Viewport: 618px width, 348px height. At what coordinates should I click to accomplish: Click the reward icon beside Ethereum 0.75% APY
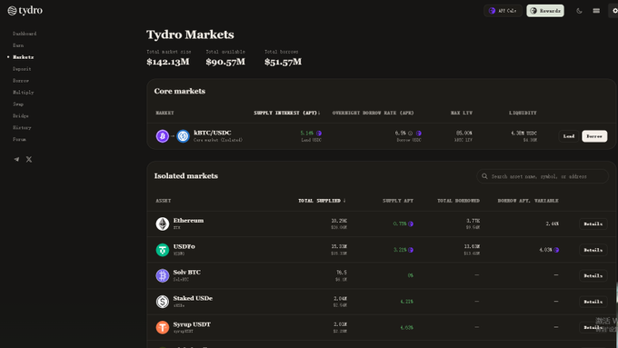[x=411, y=224]
